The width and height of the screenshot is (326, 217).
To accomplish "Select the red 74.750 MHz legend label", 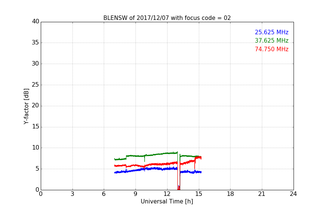I will point(272,49).
